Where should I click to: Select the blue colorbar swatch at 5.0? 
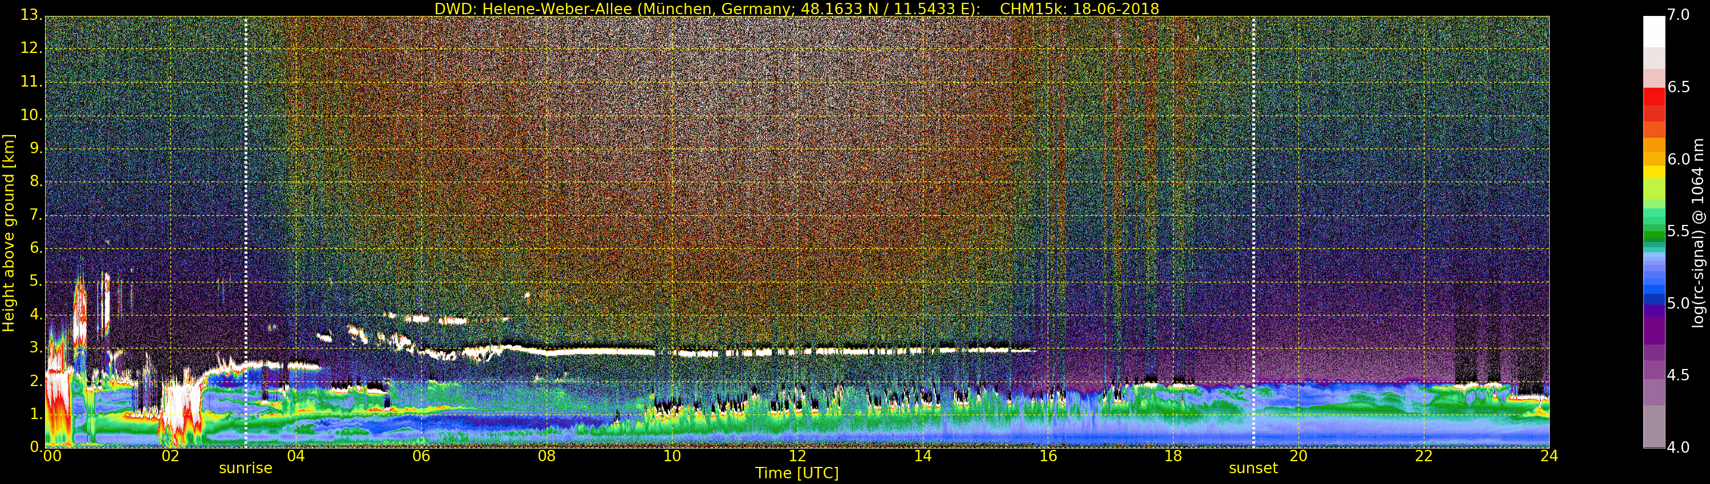(1654, 299)
